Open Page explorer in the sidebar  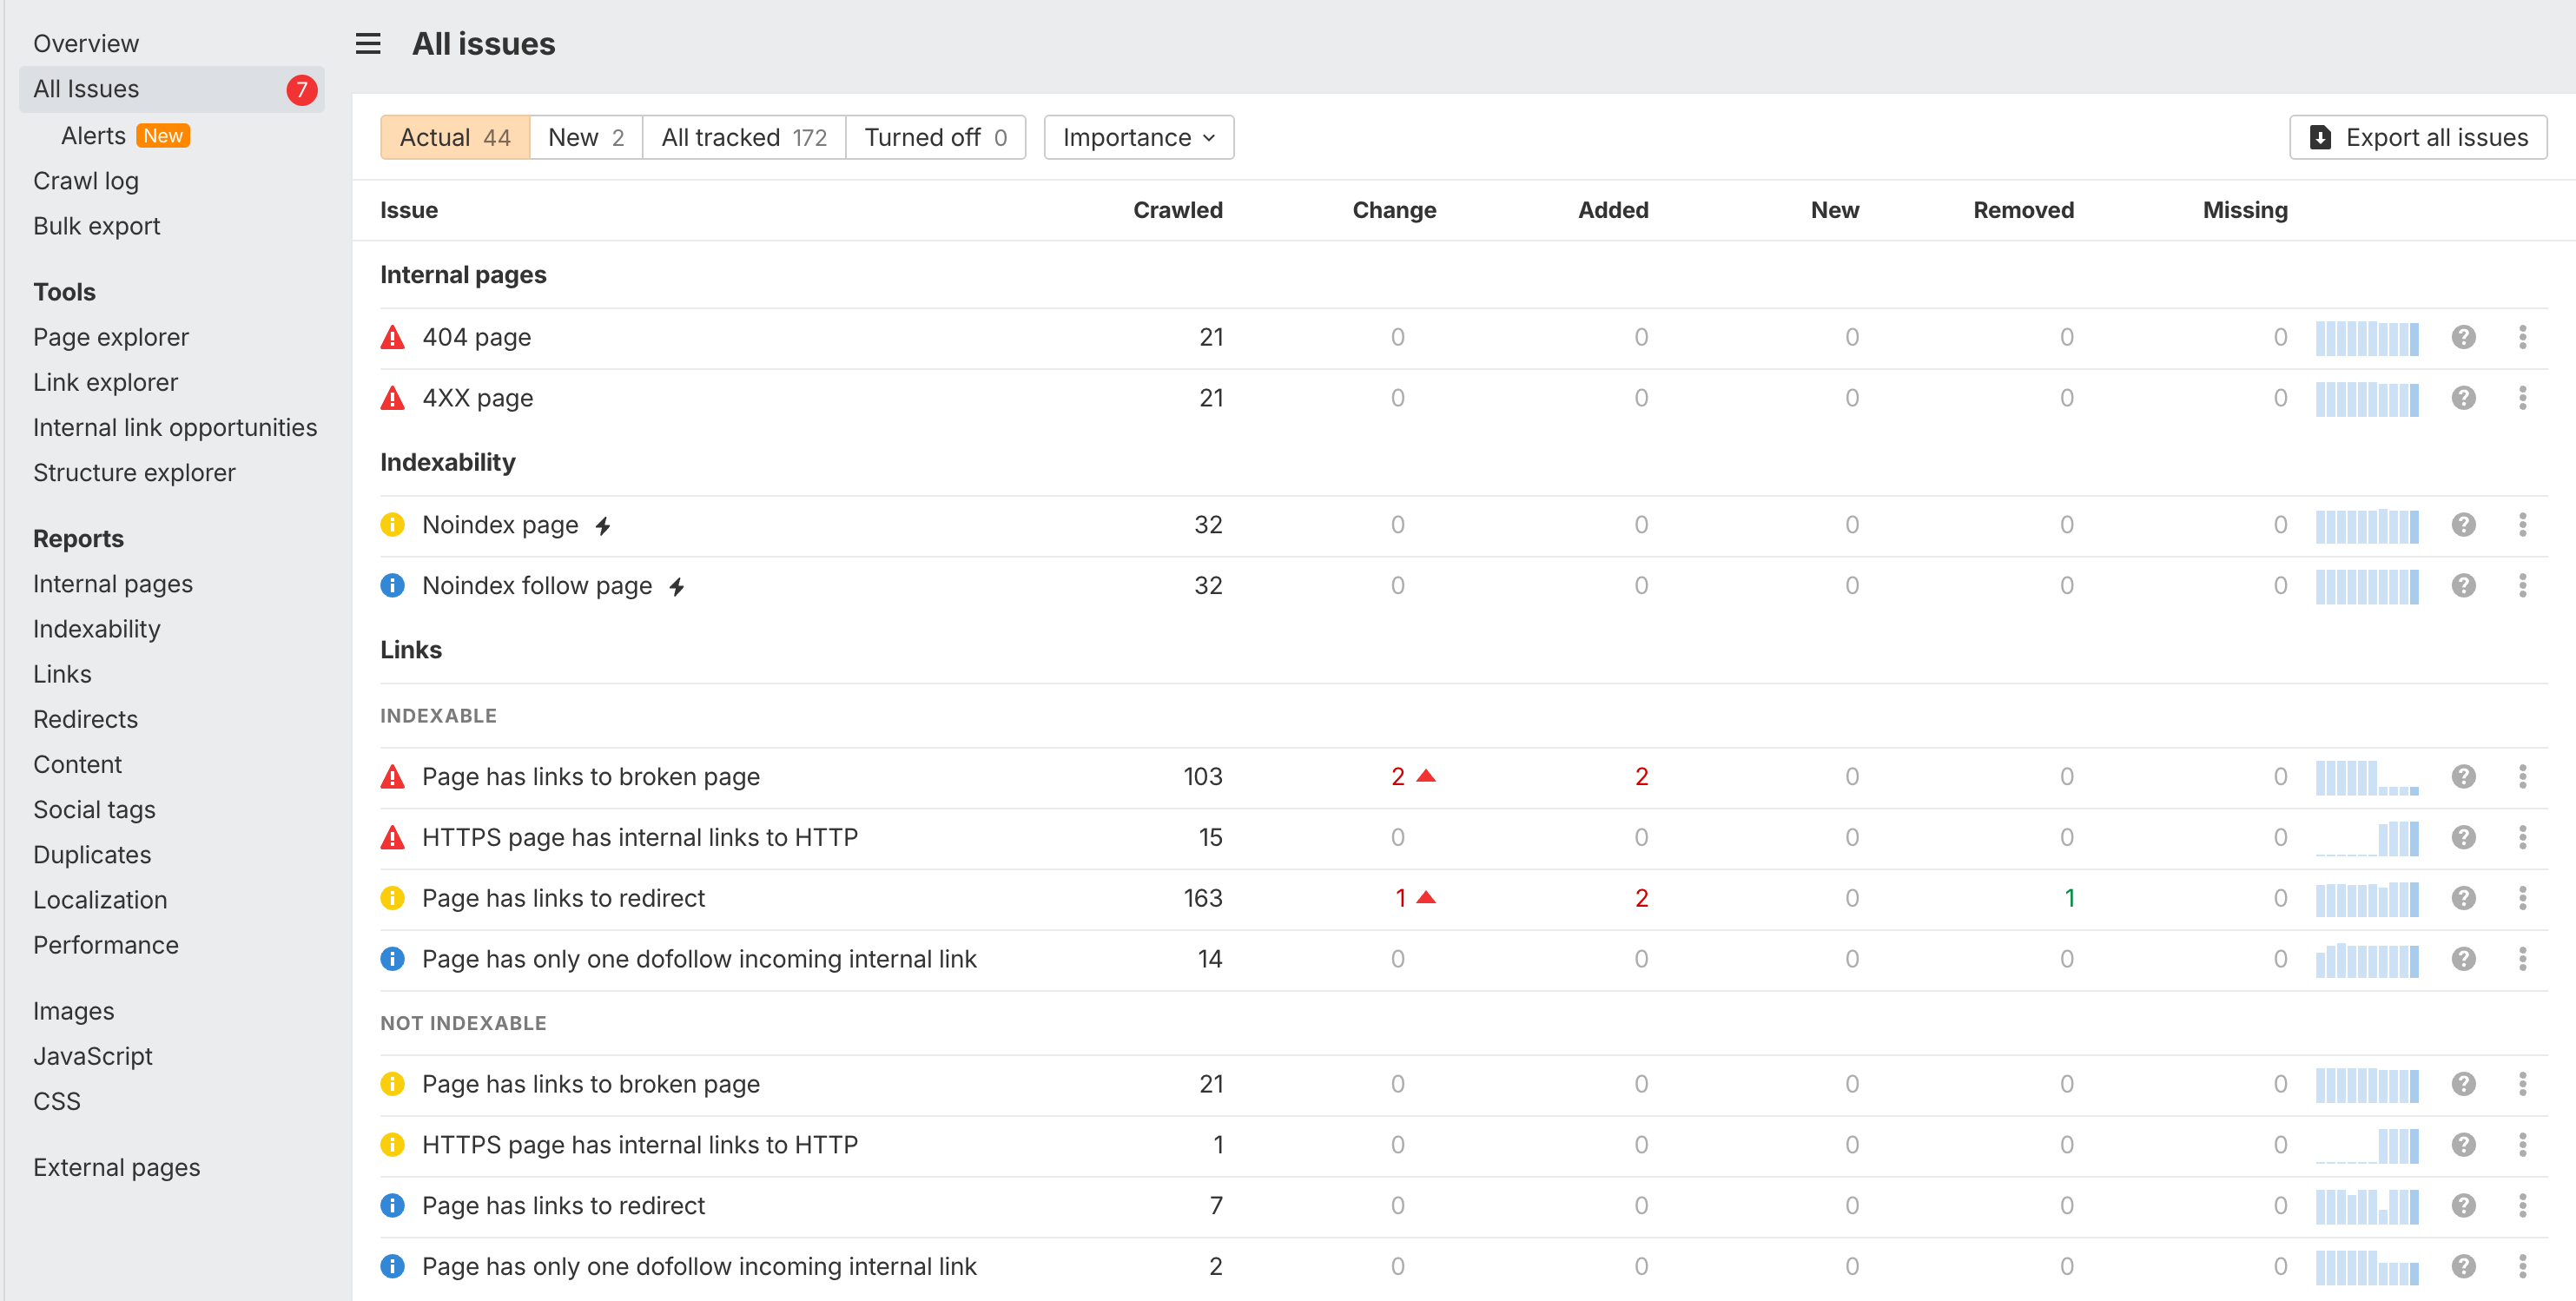coord(111,337)
